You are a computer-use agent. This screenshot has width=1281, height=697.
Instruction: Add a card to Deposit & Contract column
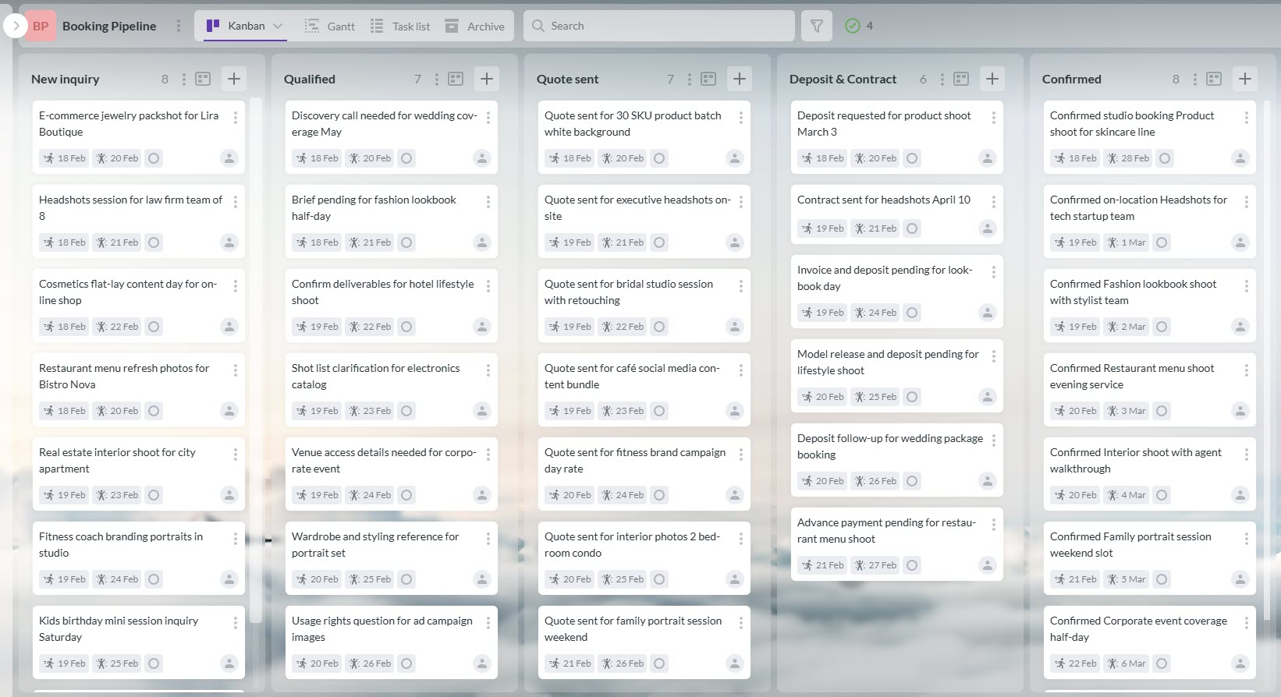pos(992,79)
